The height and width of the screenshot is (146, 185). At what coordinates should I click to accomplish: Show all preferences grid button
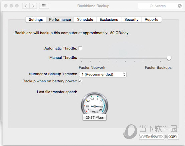click(x=44, y=6)
